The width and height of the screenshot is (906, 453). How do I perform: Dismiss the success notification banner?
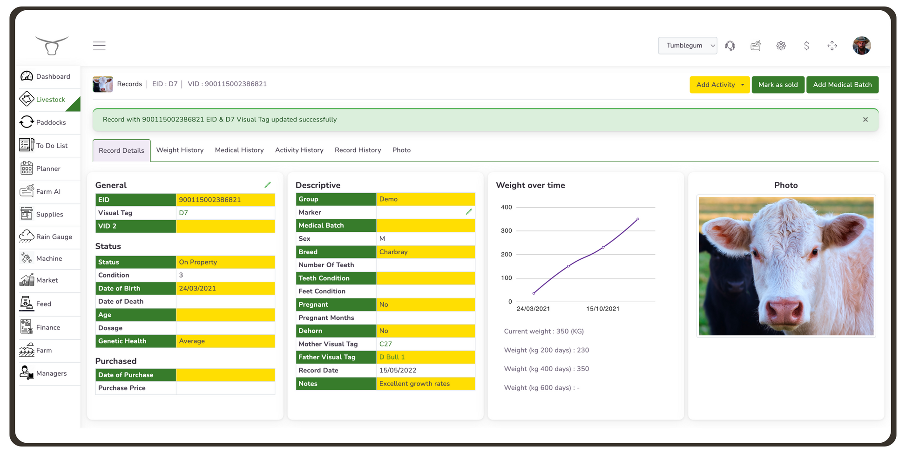pos(865,120)
